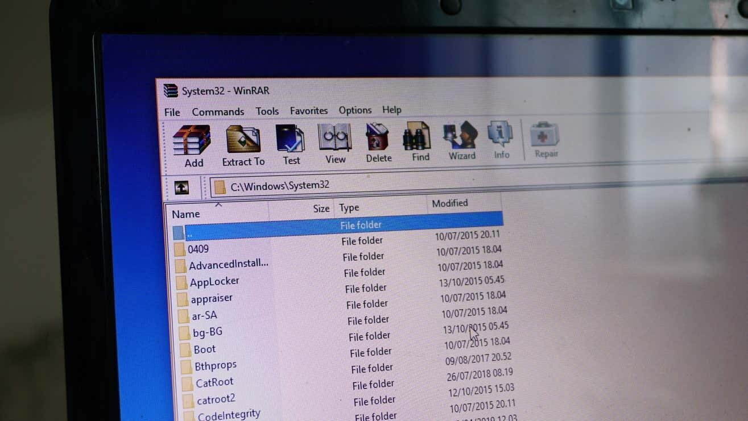Open the Help menu
Screen dimensions: 748x421
(x=391, y=110)
